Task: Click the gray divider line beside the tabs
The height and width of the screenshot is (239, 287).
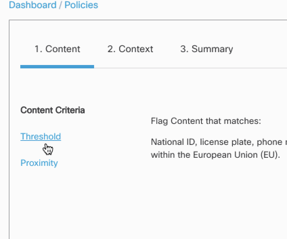Action: tap(190, 68)
